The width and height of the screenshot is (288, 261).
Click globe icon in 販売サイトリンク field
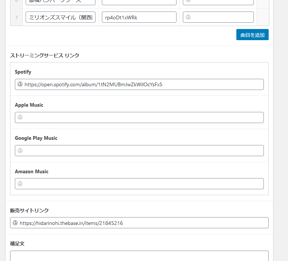pos(15,223)
